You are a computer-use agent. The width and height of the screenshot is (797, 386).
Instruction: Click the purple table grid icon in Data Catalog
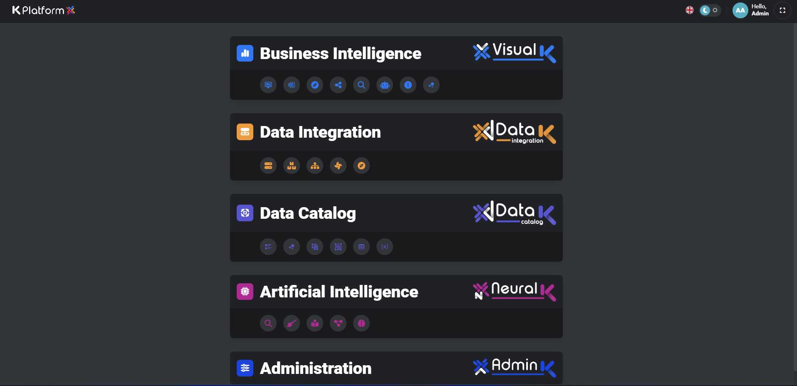point(361,247)
